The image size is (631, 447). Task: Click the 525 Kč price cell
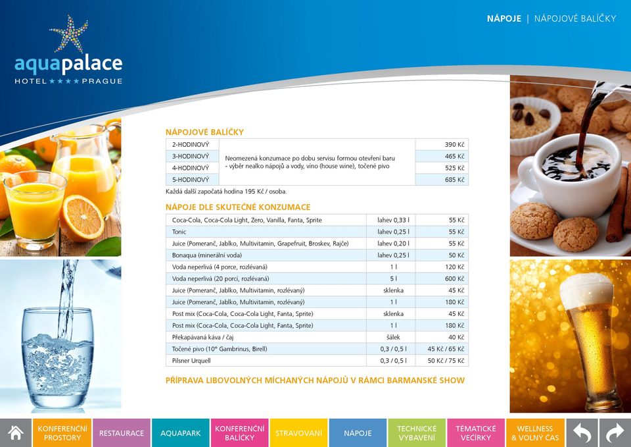pyautogui.click(x=442, y=168)
